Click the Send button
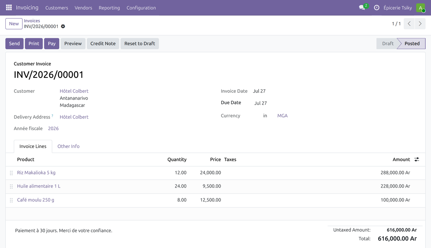 point(14,44)
